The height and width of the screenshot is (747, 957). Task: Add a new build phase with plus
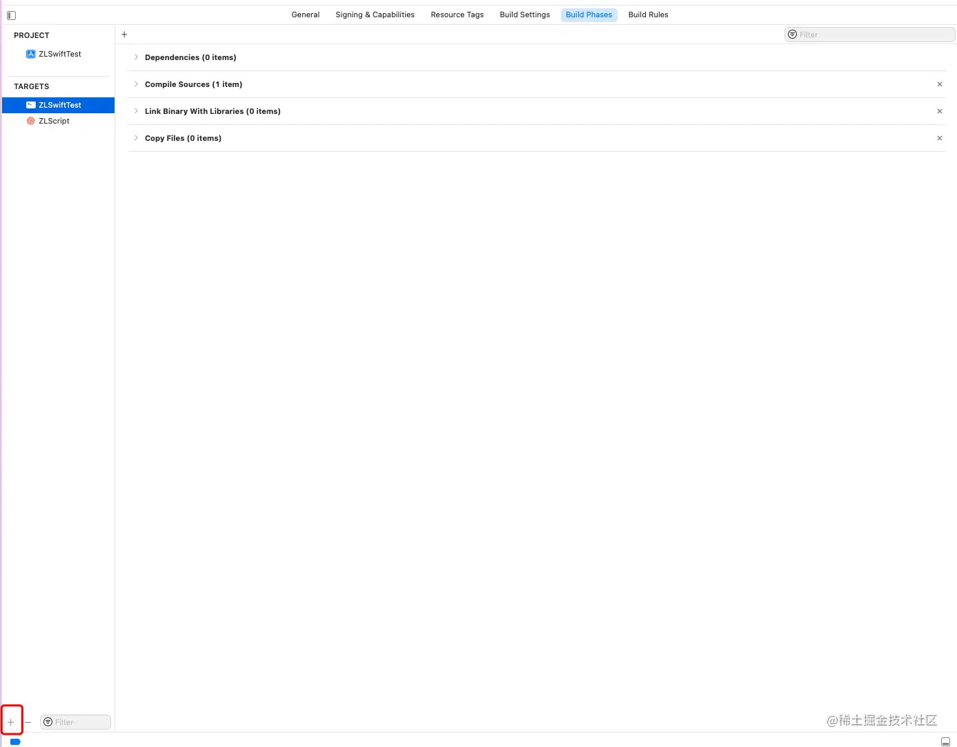pyautogui.click(x=124, y=35)
